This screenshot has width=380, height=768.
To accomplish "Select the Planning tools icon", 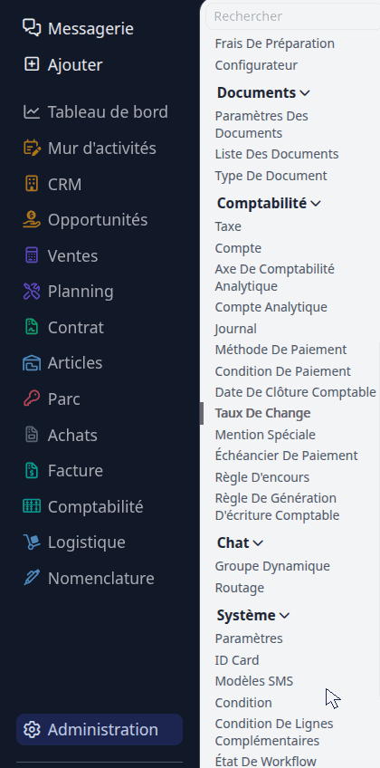I will click(x=32, y=292).
